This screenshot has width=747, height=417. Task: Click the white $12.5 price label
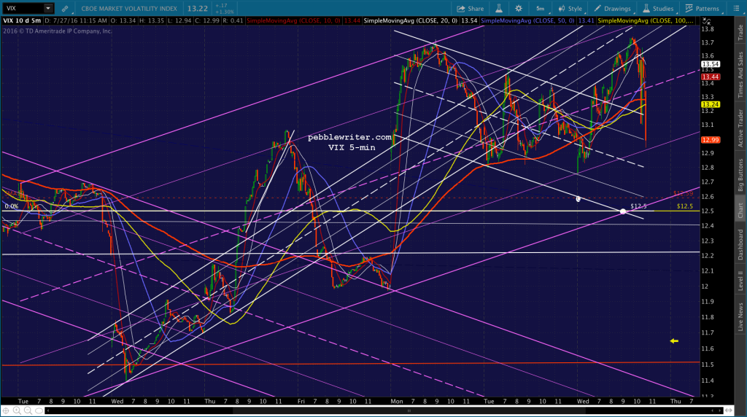click(x=638, y=206)
